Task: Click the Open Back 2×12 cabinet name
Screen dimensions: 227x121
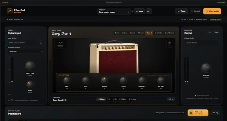Action: [60, 100]
